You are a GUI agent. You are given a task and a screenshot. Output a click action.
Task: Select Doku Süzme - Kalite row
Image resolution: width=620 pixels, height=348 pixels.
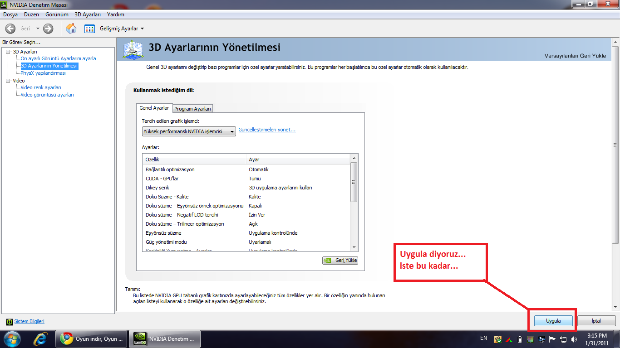(246, 197)
